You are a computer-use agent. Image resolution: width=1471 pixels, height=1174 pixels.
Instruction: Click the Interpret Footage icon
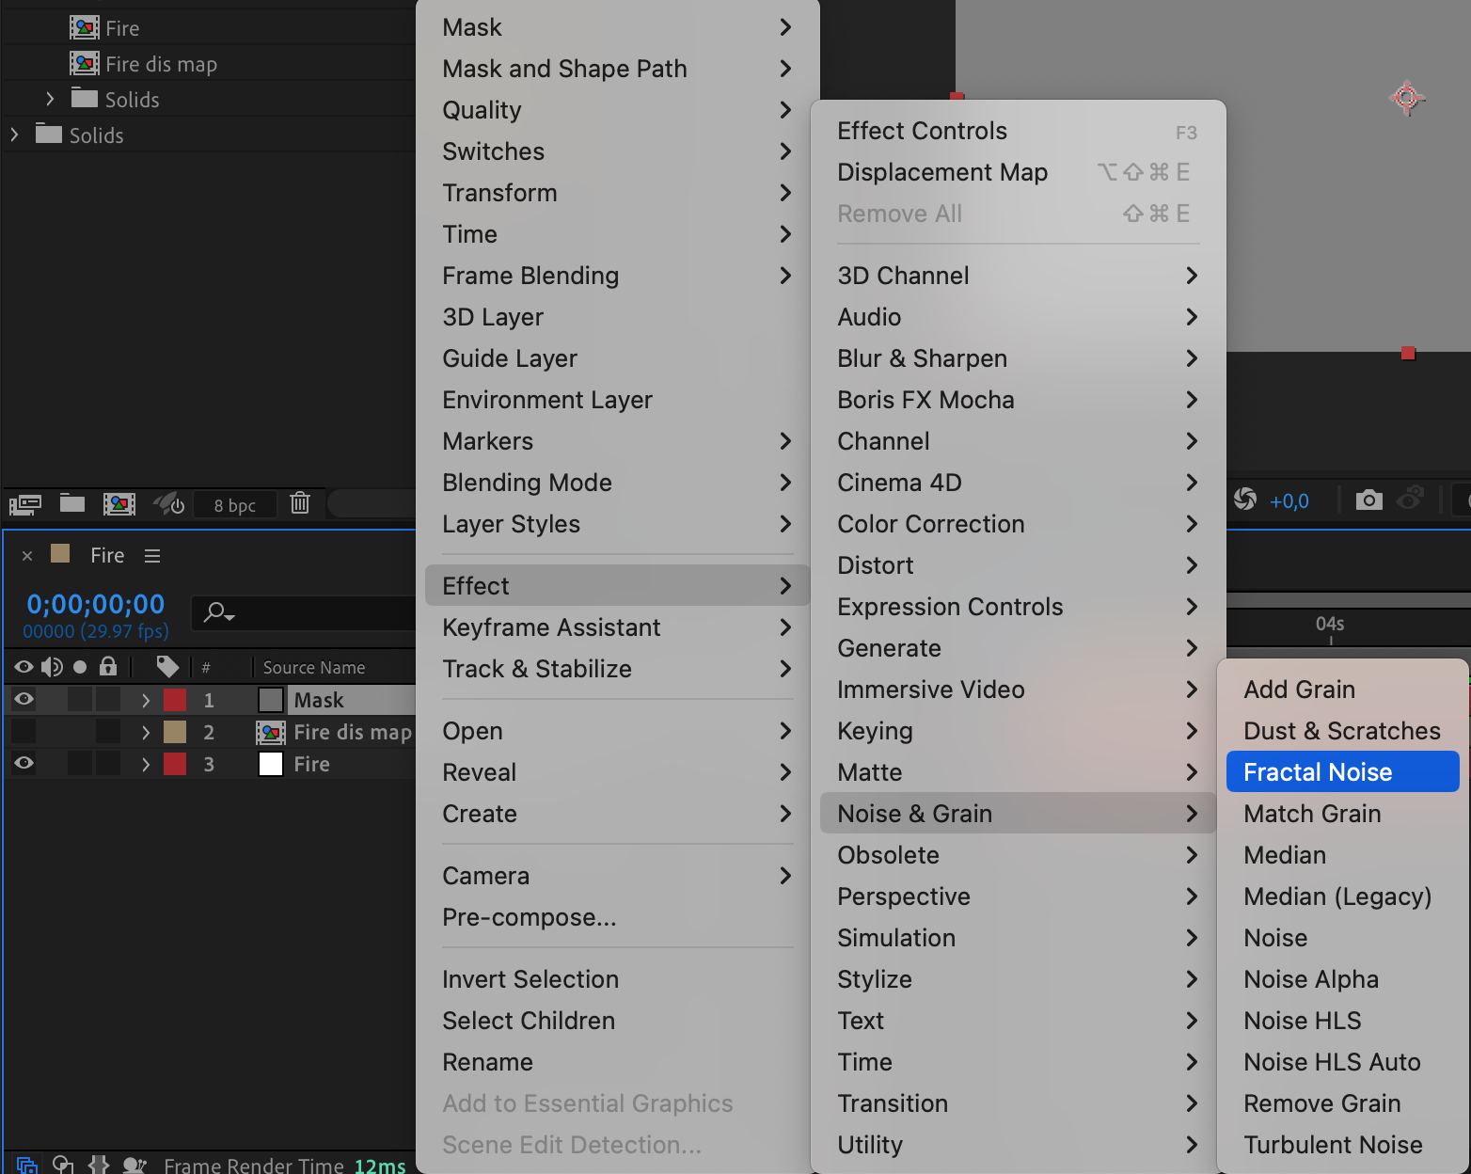tap(25, 504)
